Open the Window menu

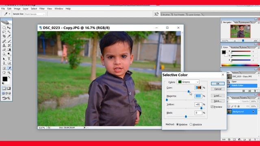click(58, 9)
